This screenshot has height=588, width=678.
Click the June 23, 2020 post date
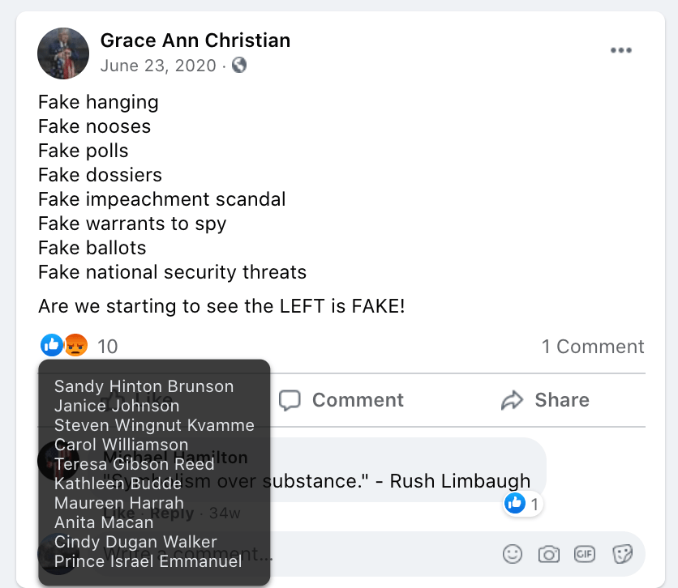(x=158, y=66)
